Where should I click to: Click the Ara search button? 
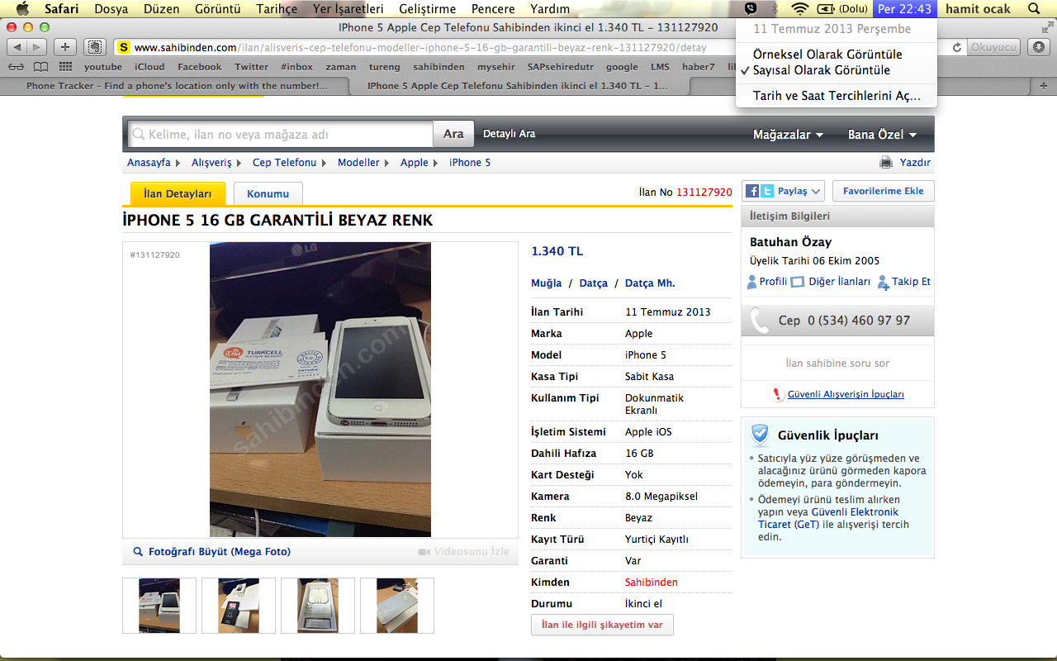tap(453, 134)
